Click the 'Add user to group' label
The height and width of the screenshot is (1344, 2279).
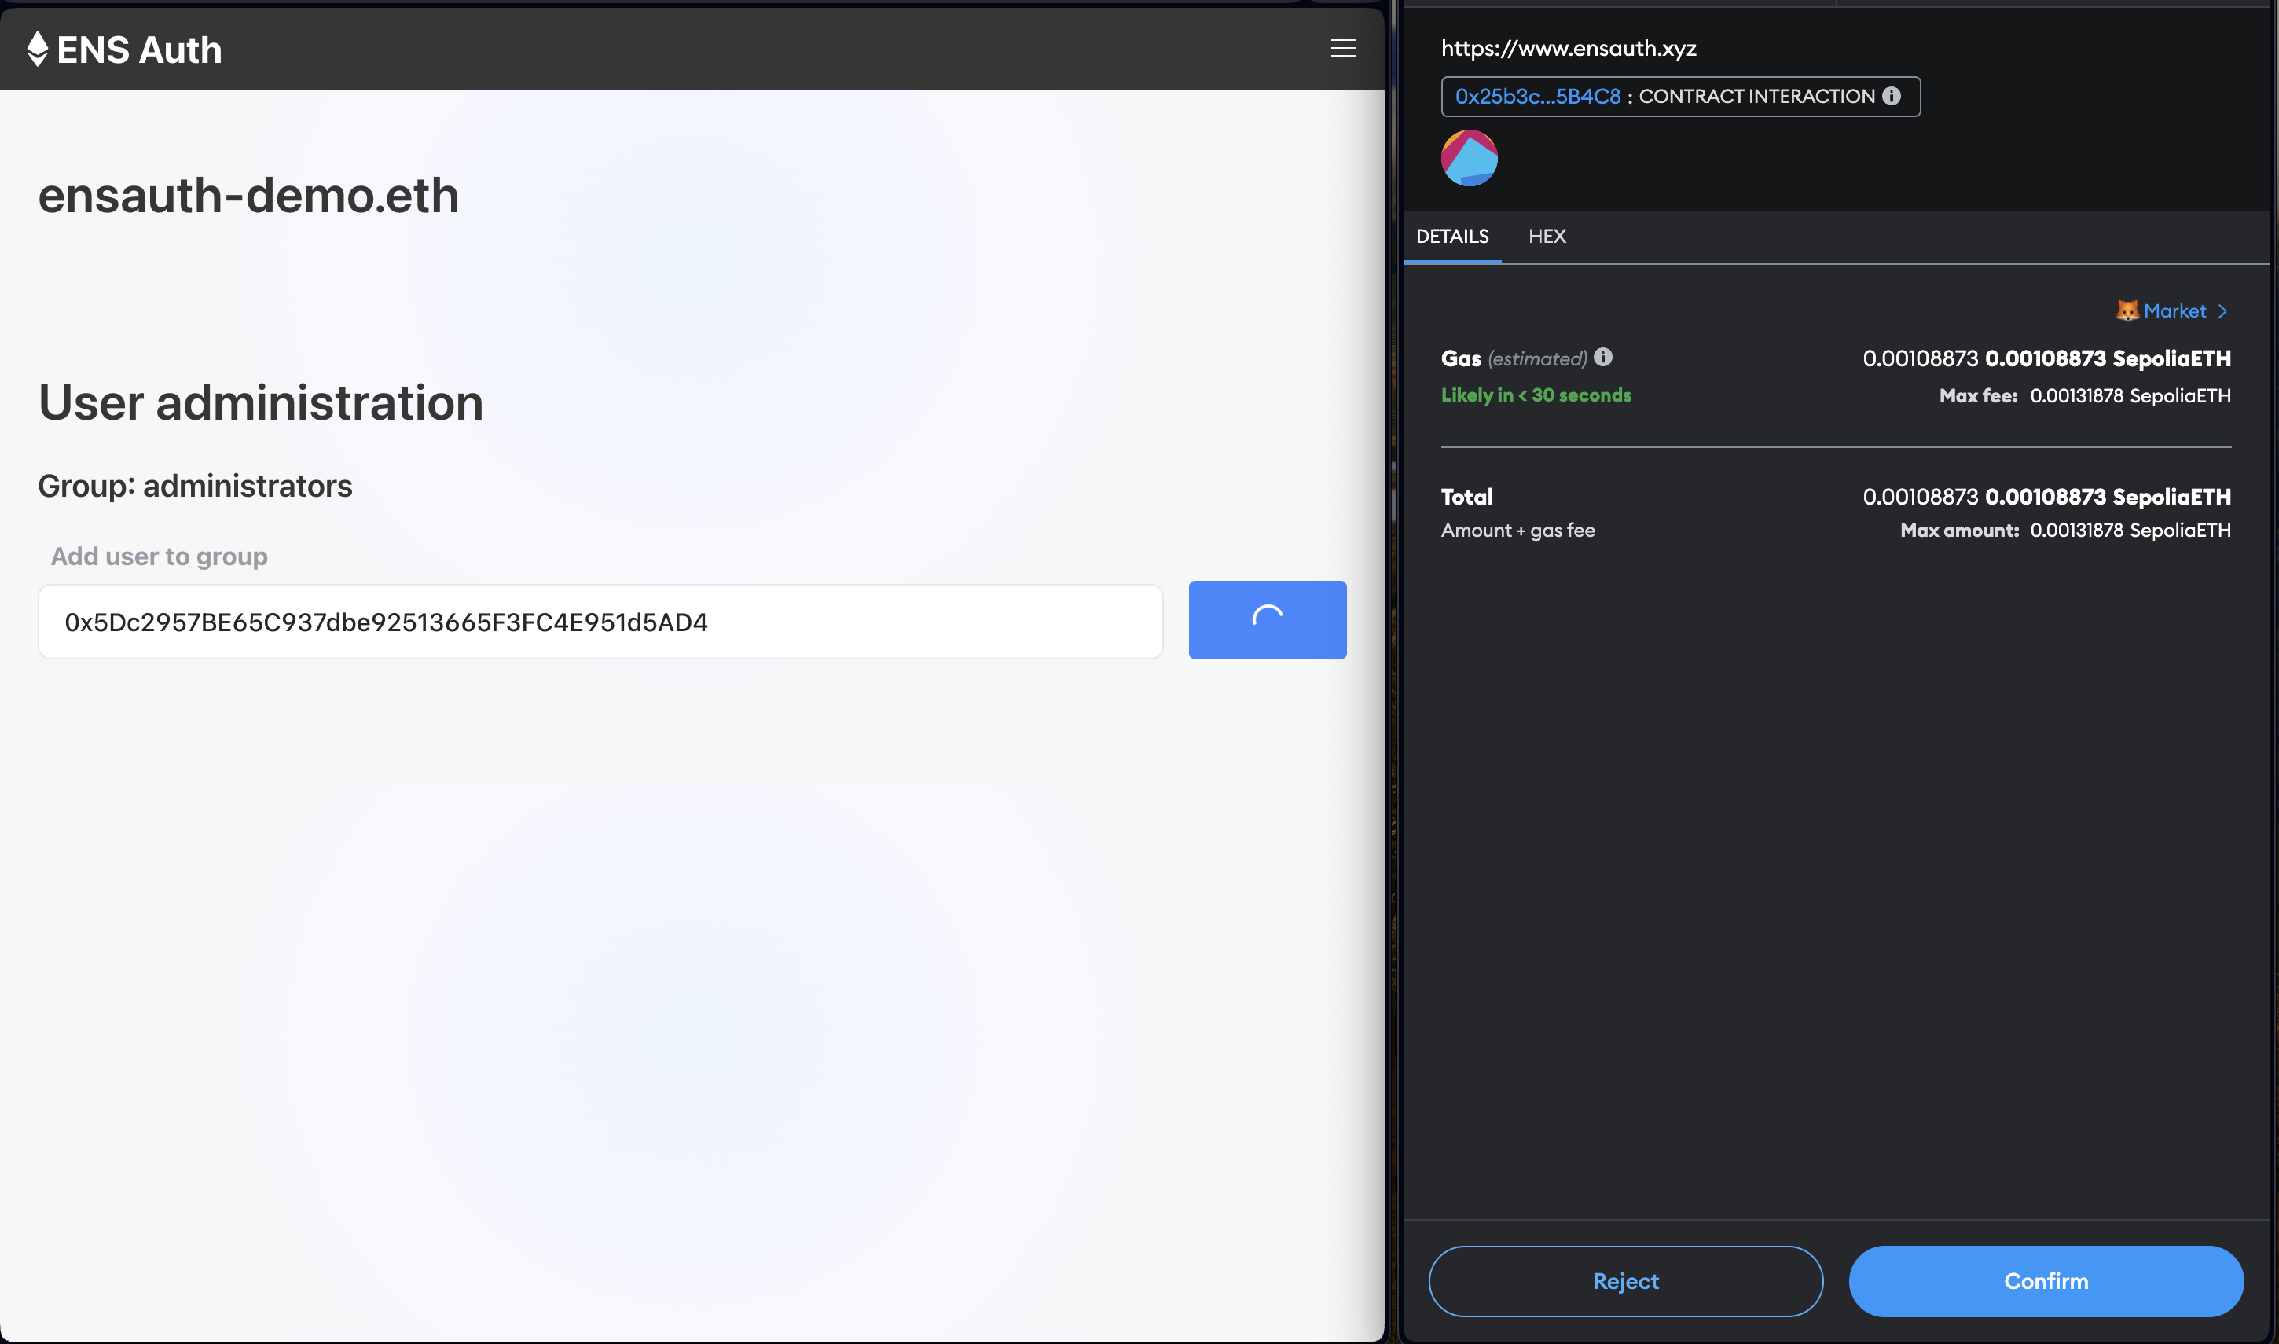tap(159, 556)
